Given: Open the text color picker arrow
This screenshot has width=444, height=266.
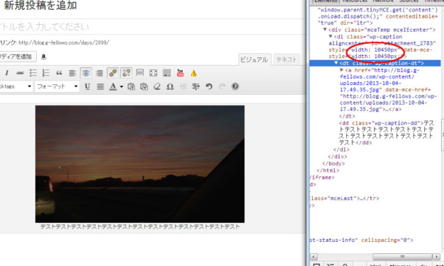Looking at the screenshot, I should [x=121, y=86].
